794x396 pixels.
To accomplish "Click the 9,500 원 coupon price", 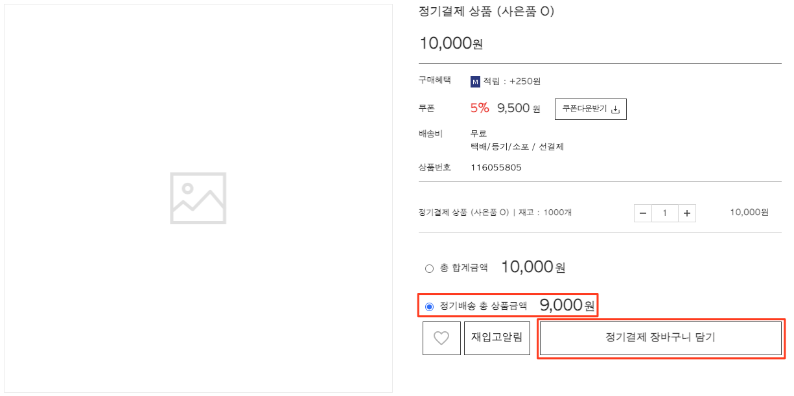I will pos(519,109).
